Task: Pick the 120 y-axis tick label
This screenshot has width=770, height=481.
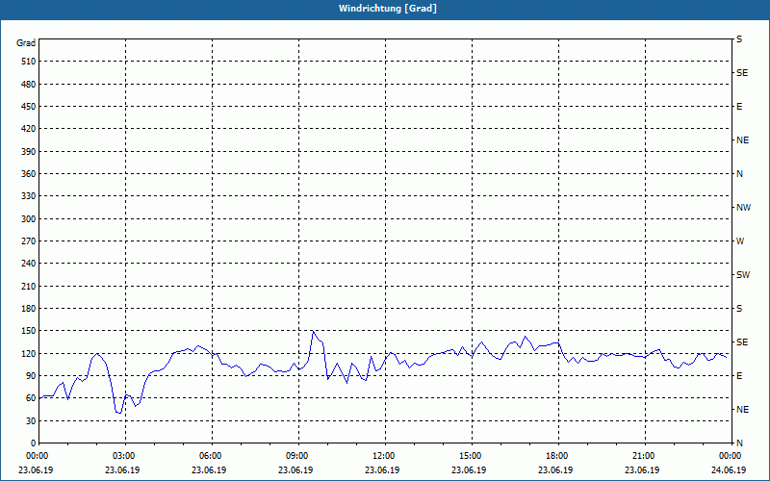Action: pos(29,353)
